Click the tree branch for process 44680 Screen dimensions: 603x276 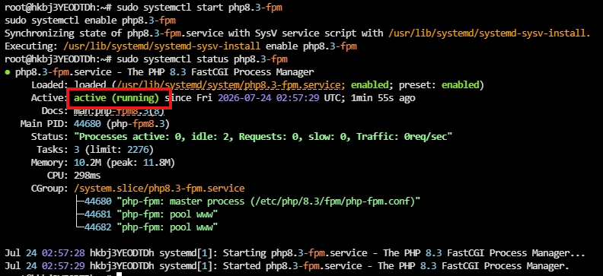[x=80, y=201]
